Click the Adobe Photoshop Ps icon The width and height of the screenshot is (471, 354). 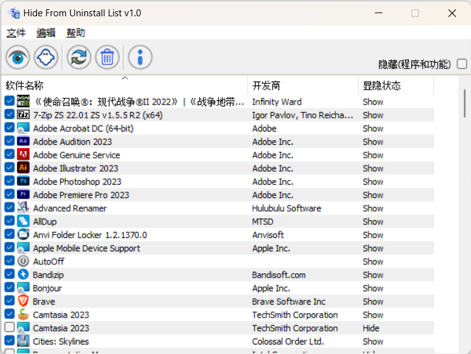(23, 181)
